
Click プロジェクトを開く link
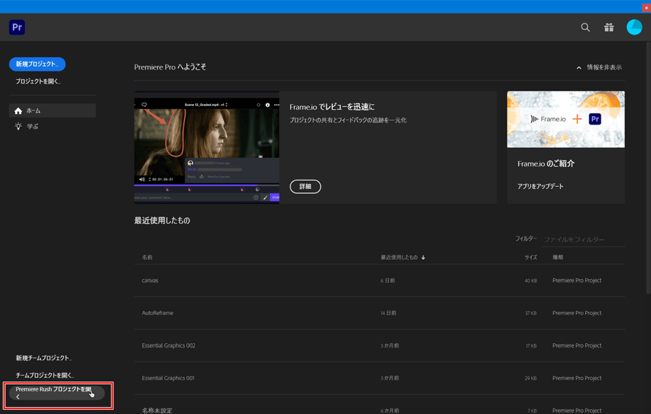38,81
